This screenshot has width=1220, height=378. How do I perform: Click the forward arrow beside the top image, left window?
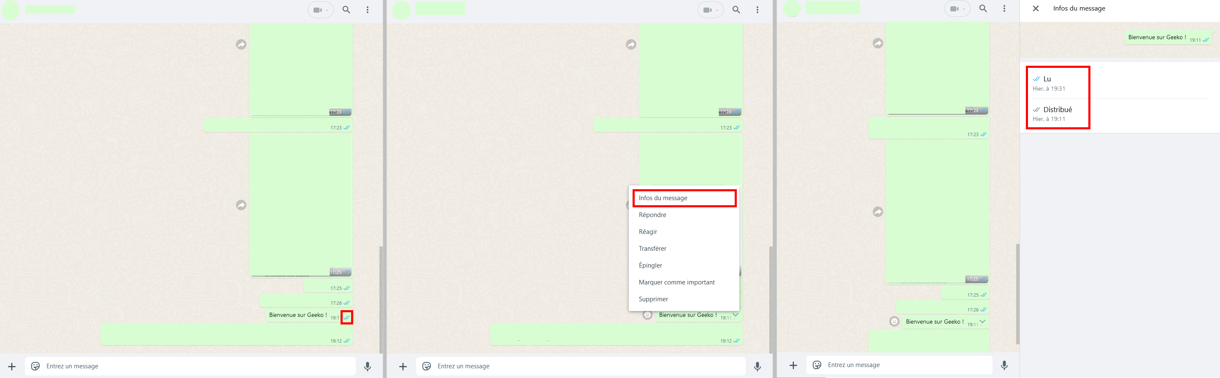click(x=241, y=45)
